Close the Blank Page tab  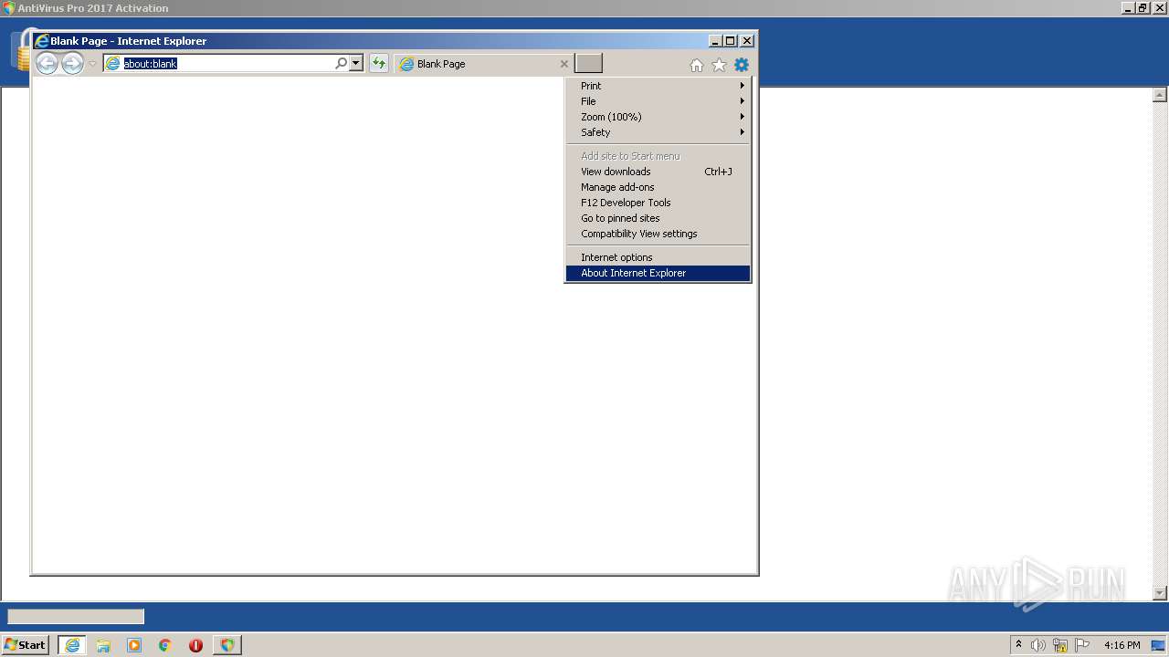coord(563,64)
